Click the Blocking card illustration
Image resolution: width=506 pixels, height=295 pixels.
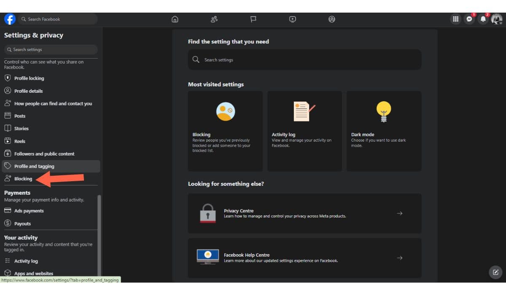pos(226,112)
